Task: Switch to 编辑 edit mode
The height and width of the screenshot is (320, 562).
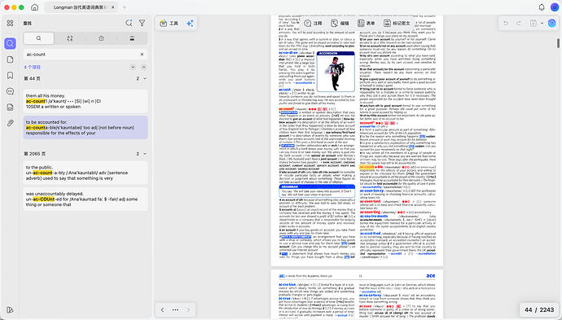Action: pyautogui.click(x=340, y=23)
